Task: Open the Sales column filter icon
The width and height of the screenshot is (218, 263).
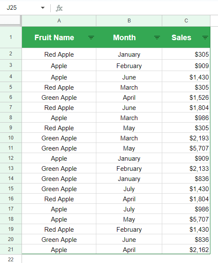Action: click(205, 38)
